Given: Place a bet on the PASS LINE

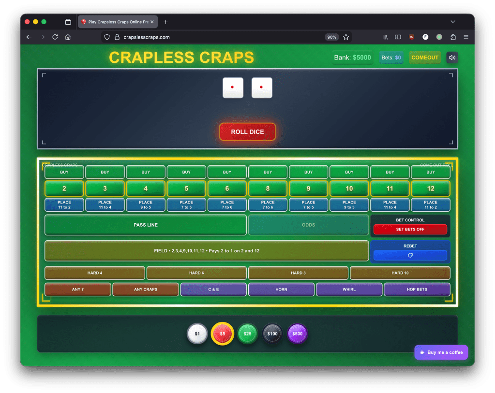Looking at the screenshot, I should (x=146, y=224).
